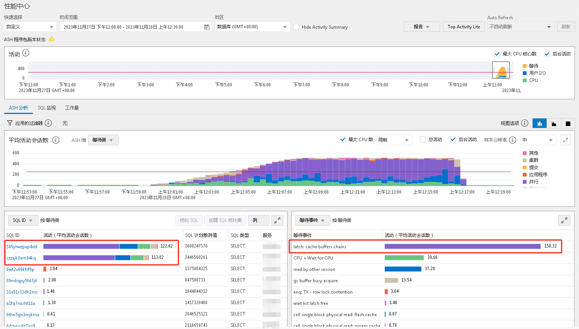Select the black square view option
This screenshot has width=579, height=329.
[x=568, y=123]
